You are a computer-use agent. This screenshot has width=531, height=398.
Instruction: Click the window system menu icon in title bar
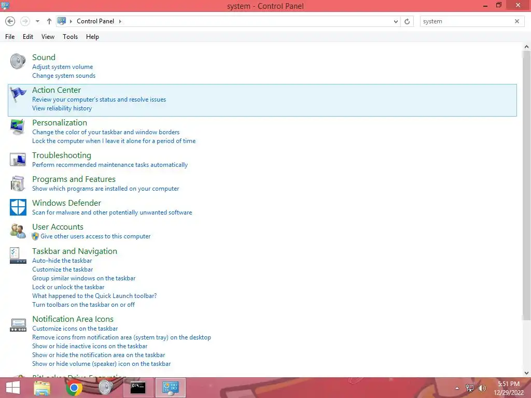(x=5, y=5)
